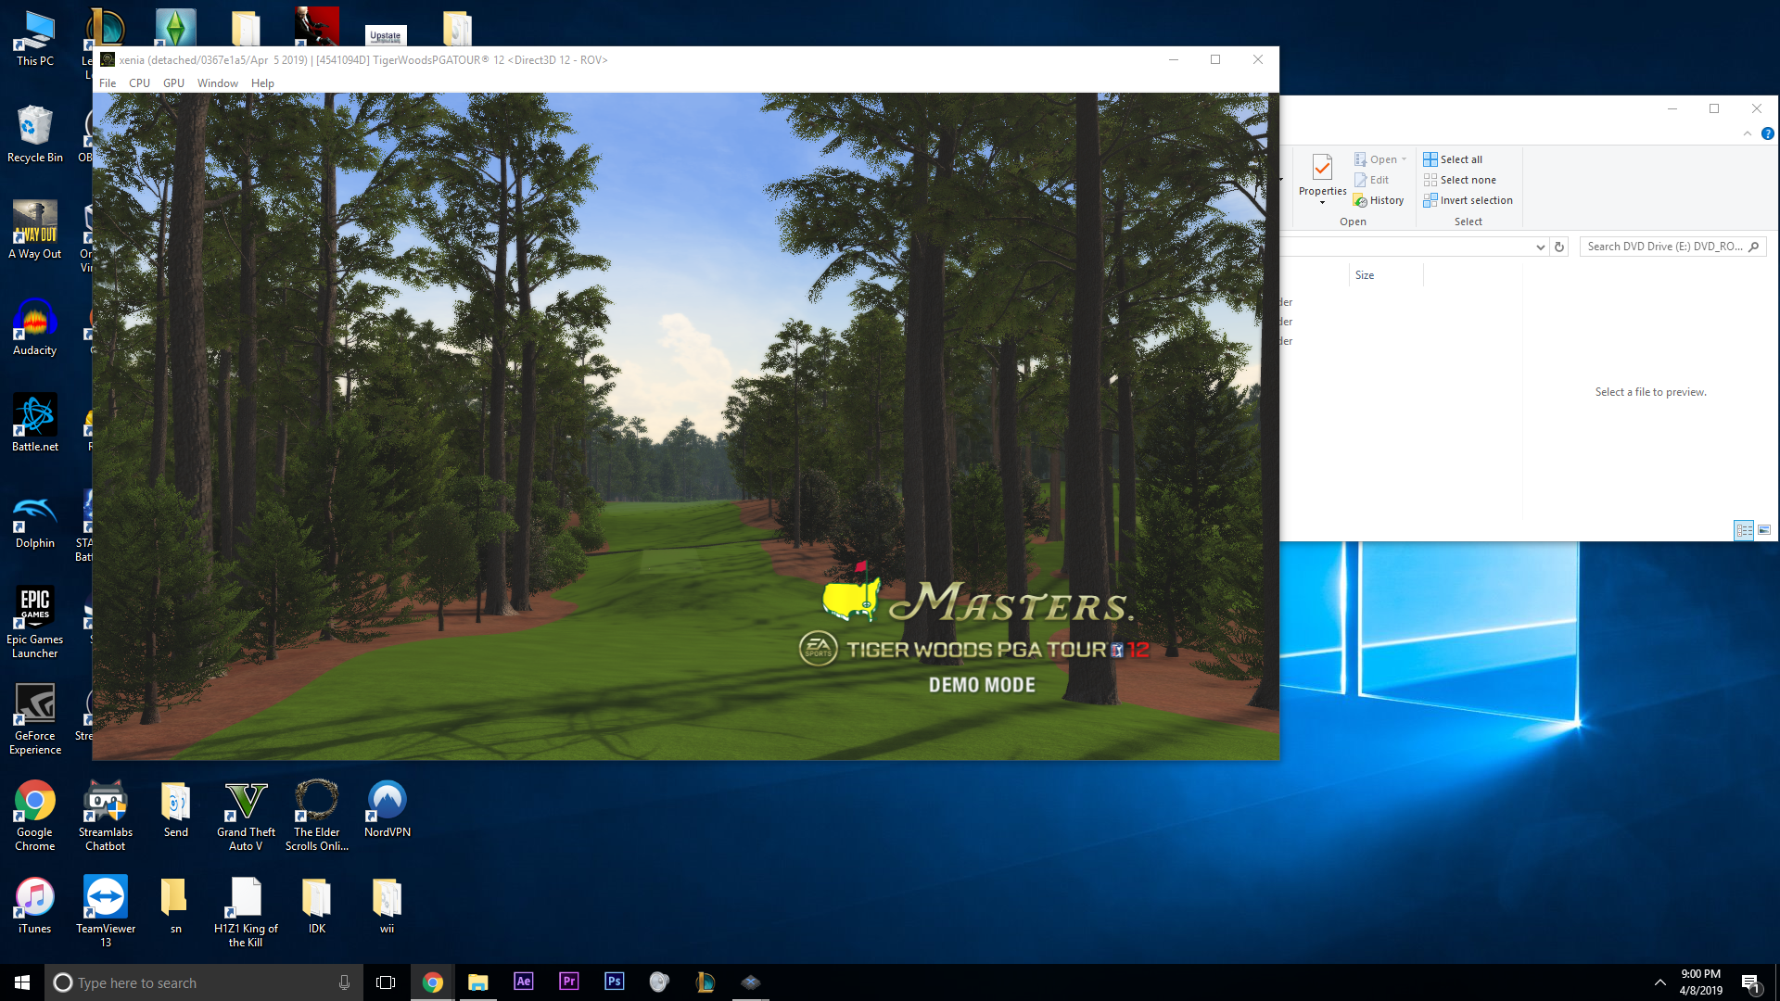Open Windows Start menu button

coord(22,982)
